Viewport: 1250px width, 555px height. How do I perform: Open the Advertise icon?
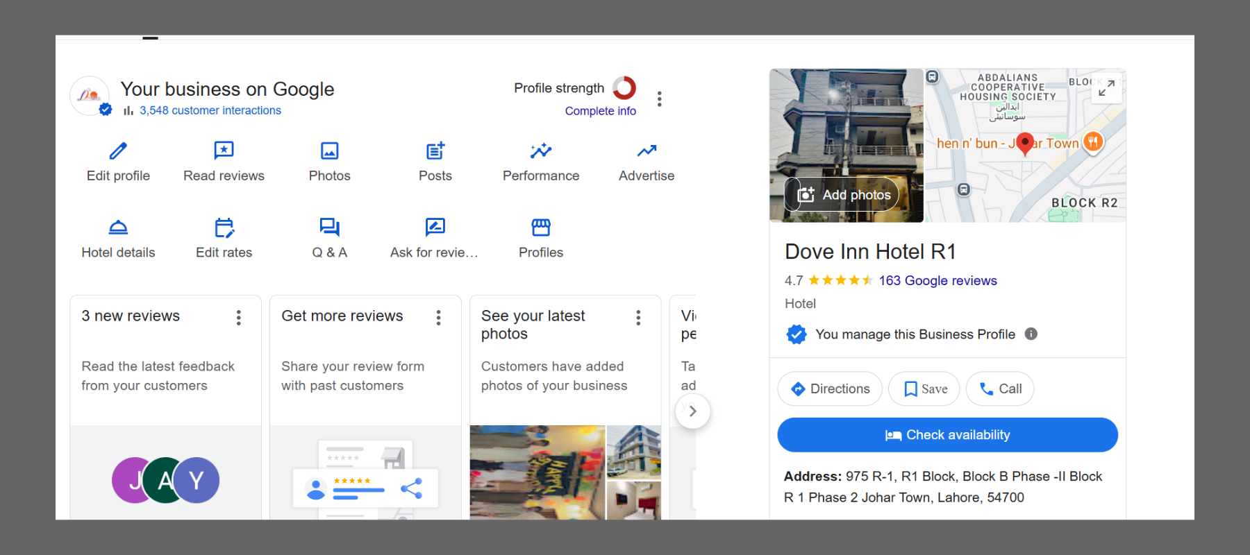[647, 151]
